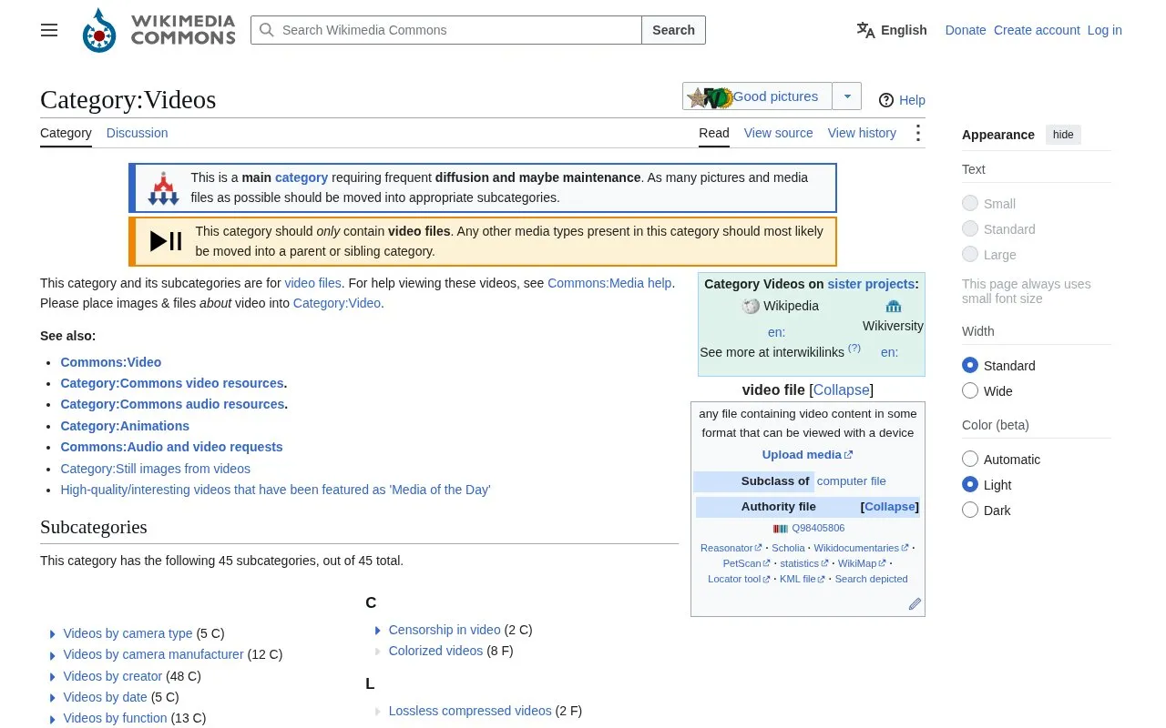Collapse the Authority file section
Image resolution: width=1166 pixels, height=728 pixels.
coord(890,507)
